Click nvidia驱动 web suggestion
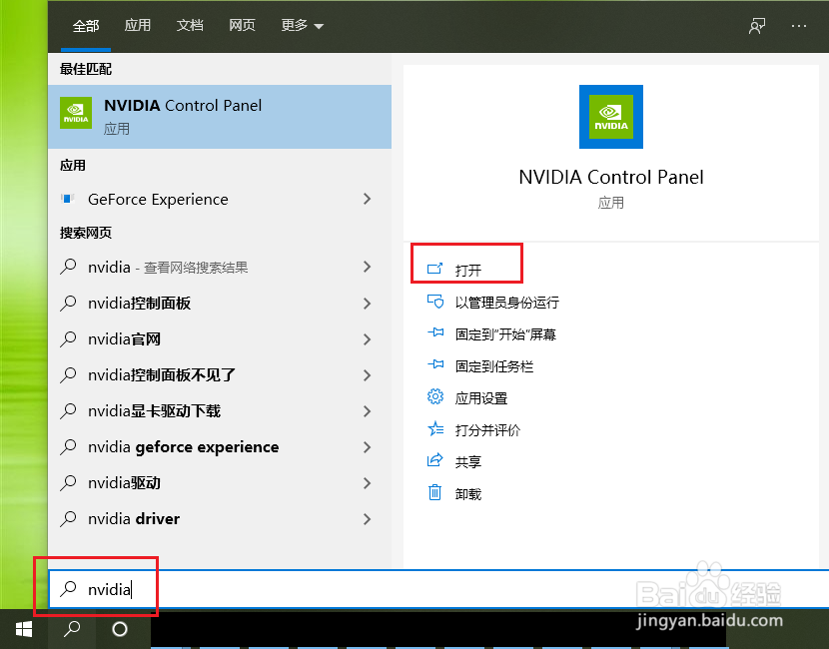 [220, 483]
